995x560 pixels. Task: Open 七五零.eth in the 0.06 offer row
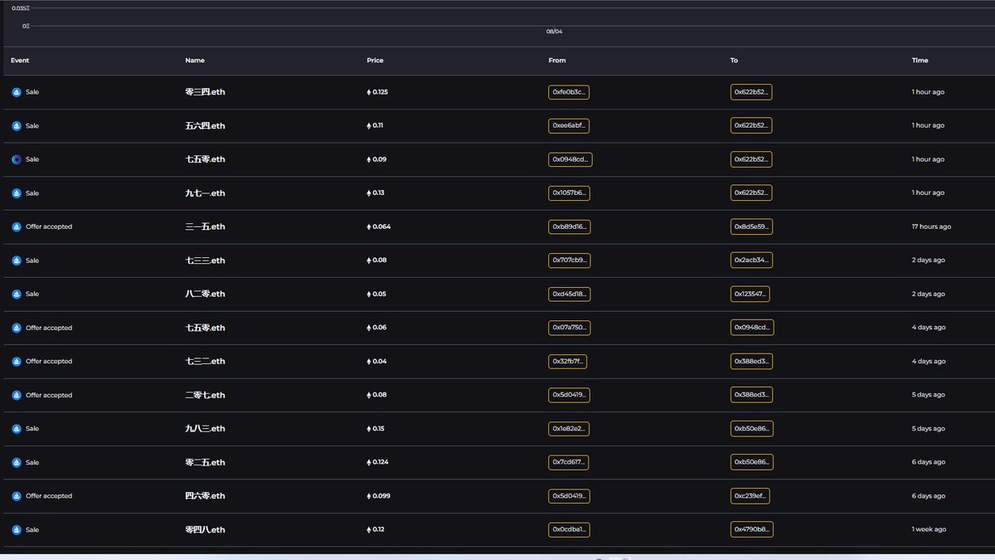tap(205, 328)
